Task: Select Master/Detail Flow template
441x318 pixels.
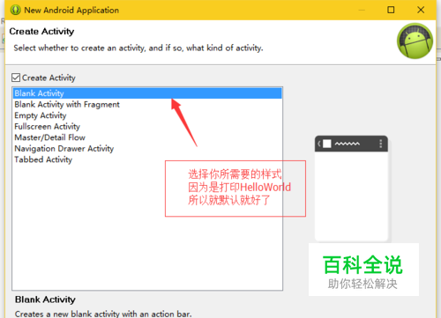Action: coord(147,137)
